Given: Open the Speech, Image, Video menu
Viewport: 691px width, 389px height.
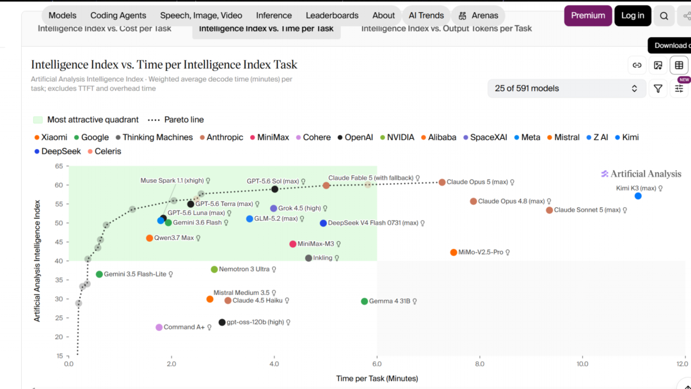Looking at the screenshot, I should tap(201, 15).
